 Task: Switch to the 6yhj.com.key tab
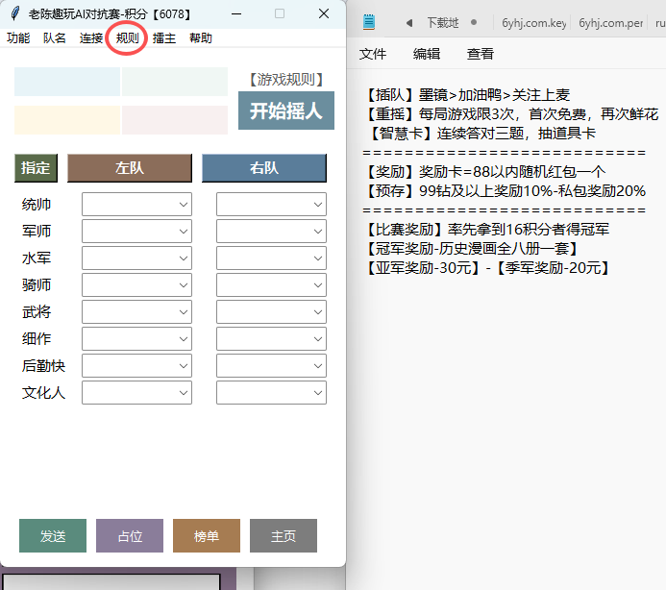pyautogui.click(x=534, y=22)
